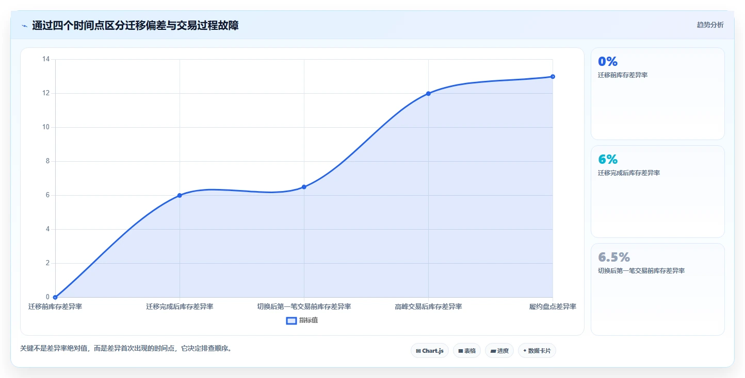The height and width of the screenshot is (378, 745).
Task: Toggle the 指标值 legend item
Action: tap(303, 320)
